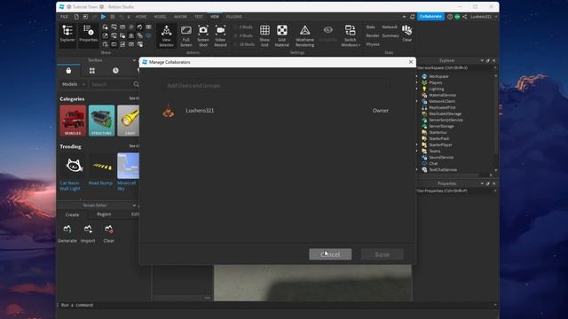The height and width of the screenshot is (319, 568).
Task: Switch to the AVATAR ribbon tab
Action: point(180,17)
